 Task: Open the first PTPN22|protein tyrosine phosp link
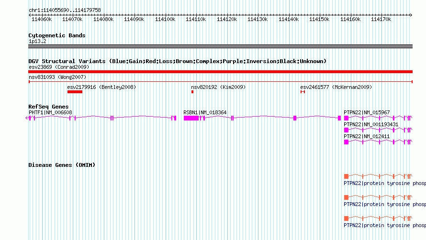click(385, 183)
